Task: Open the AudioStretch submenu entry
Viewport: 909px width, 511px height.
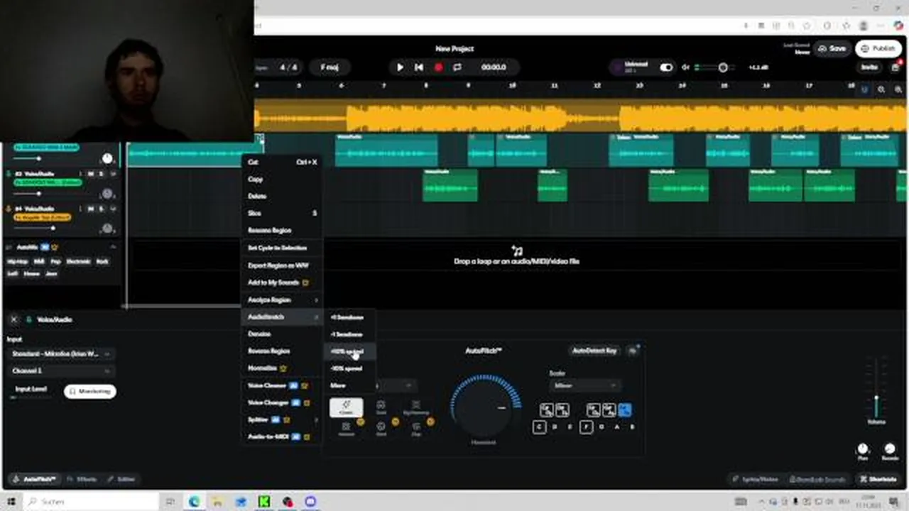Action: 281,317
